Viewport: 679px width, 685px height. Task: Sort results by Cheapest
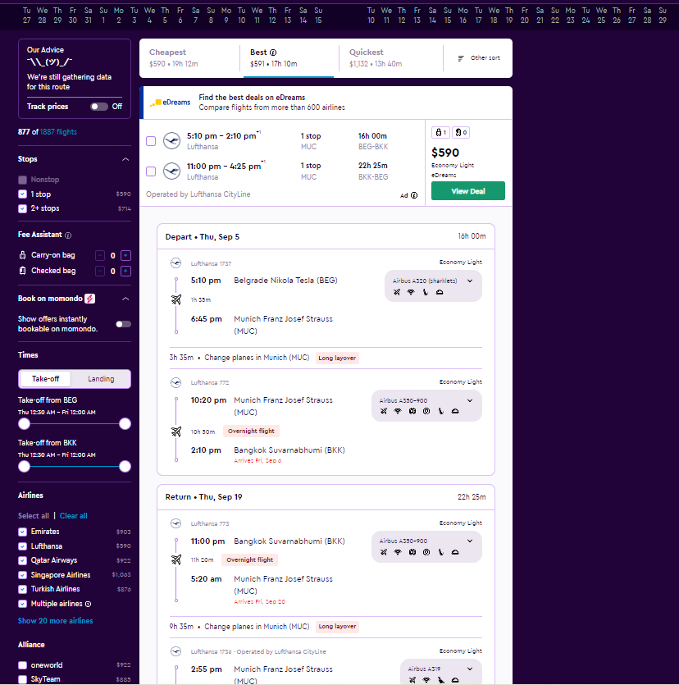pos(189,58)
